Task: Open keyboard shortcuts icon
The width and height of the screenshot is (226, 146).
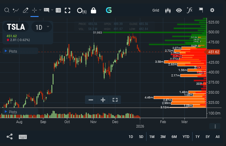Action: point(23,137)
